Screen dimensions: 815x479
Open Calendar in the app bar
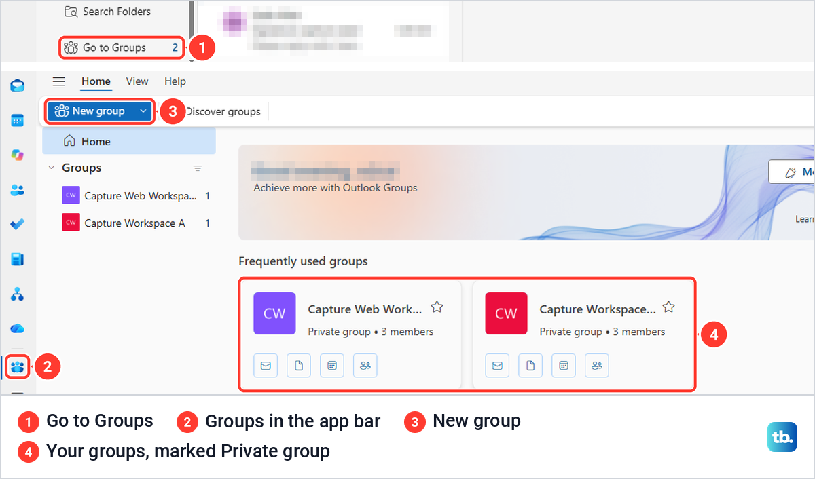[18, 121]
